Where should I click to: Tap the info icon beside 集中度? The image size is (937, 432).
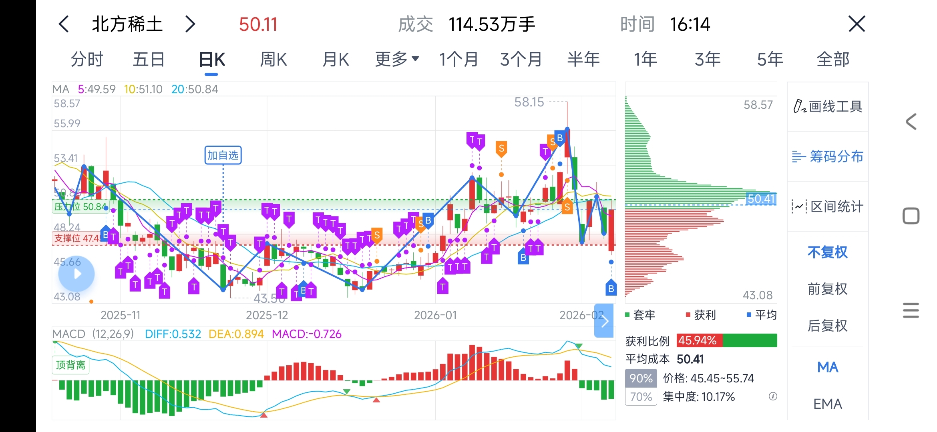(773, 396)
